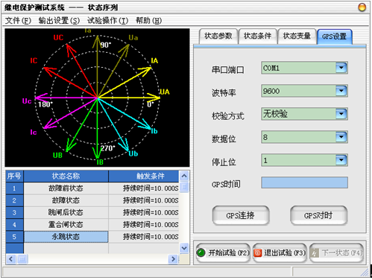This screenshot has width=372, height=280.
Task: Expand the stop bits dropdown showing 1
Action: (x=341, y=160)
